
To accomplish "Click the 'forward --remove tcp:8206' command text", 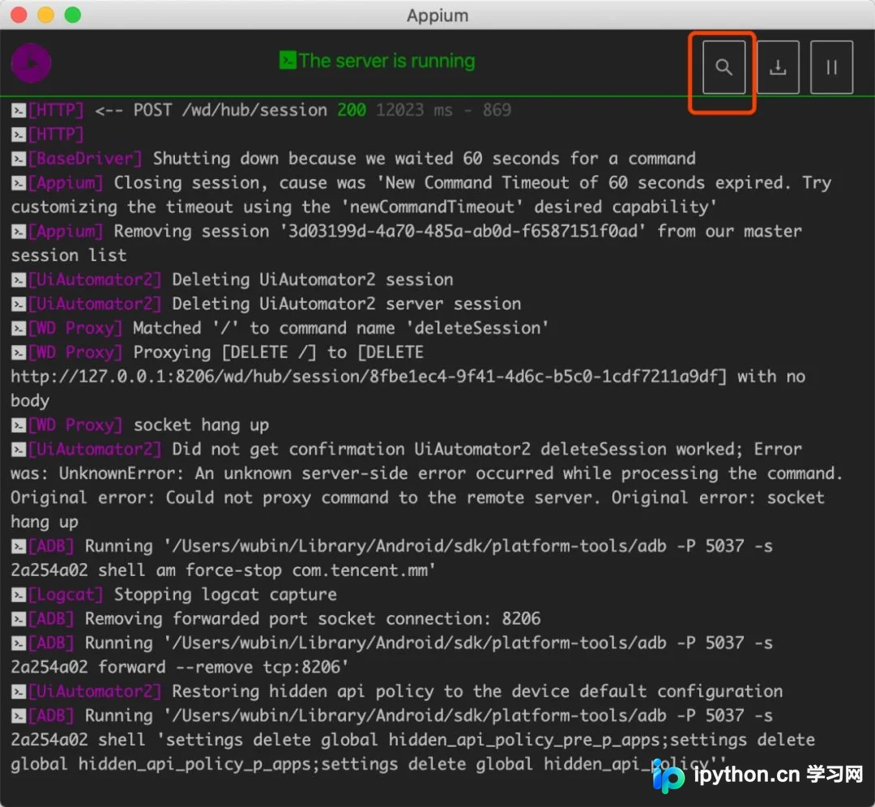I will (224, 668).
